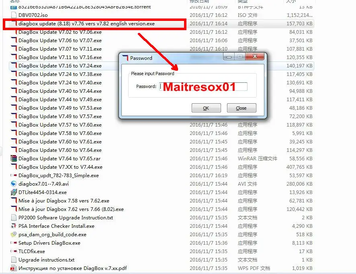
Task: Click the icon of DiagBox Update V7.16 to V7.24.exe
Action: pos(14,65)
